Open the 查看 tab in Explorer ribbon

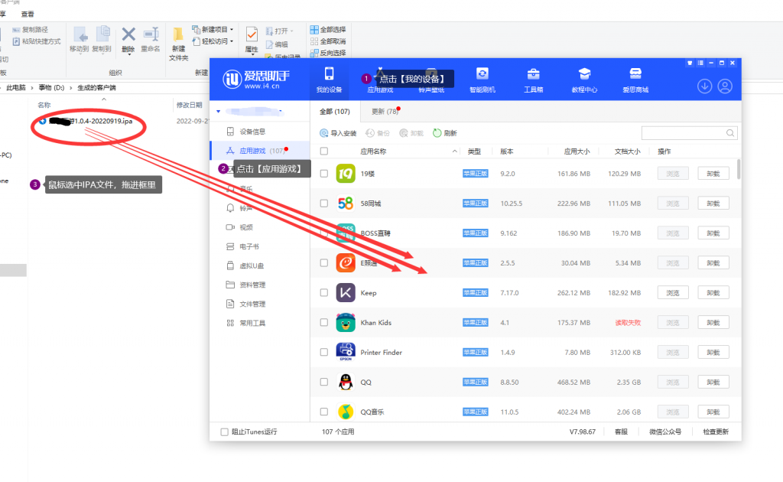pos(28,14)
